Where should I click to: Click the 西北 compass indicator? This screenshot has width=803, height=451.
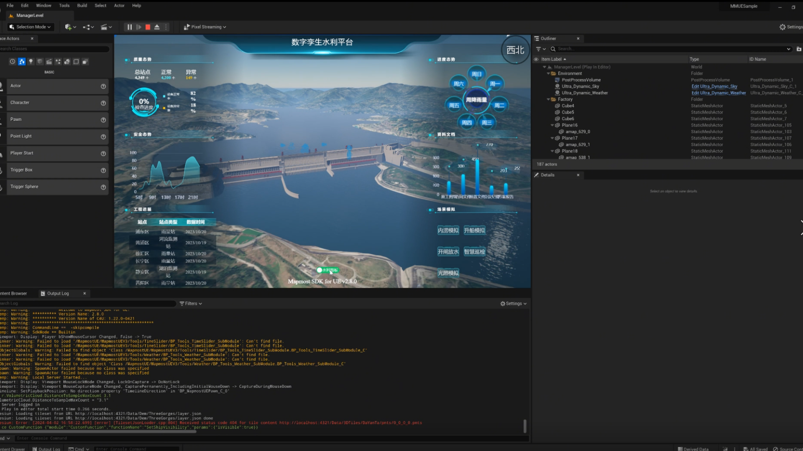point(515,50)
